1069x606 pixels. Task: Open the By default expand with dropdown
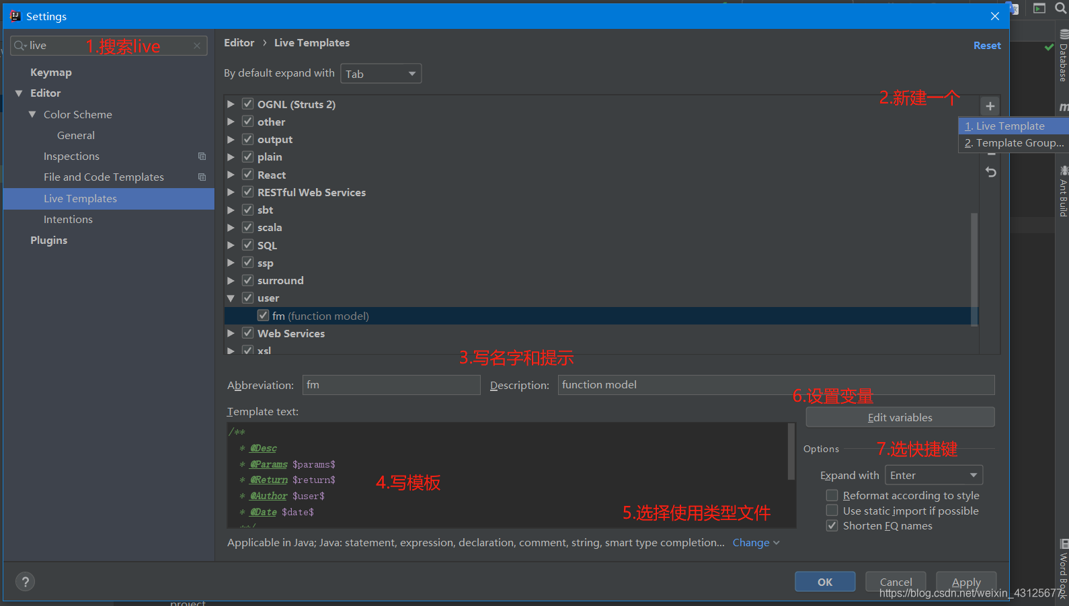(x=381, y=74)
